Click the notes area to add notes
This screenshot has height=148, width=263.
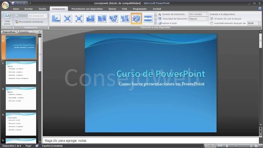(151, 141)
